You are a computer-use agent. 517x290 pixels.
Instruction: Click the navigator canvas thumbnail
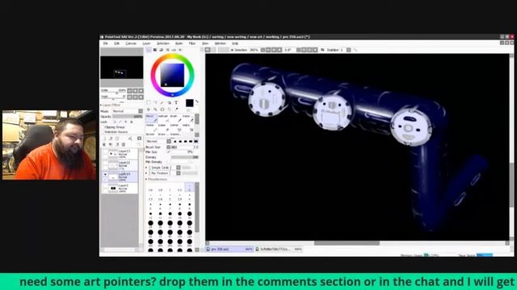point(122,68)
